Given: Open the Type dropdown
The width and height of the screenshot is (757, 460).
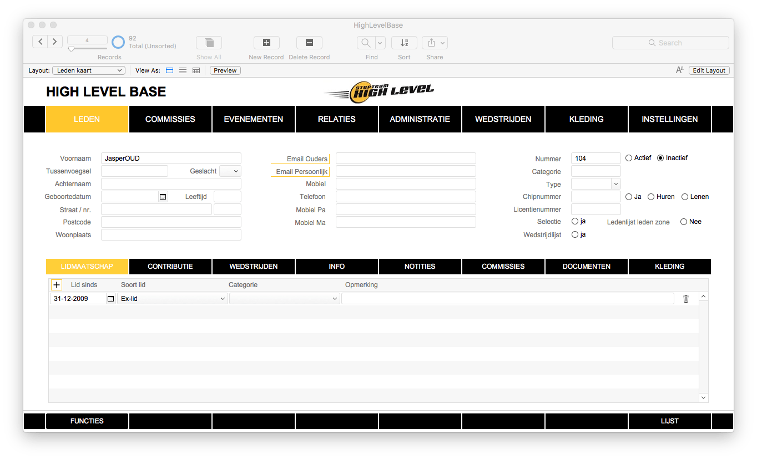Looking at the screenshot, I should point(596,184).
